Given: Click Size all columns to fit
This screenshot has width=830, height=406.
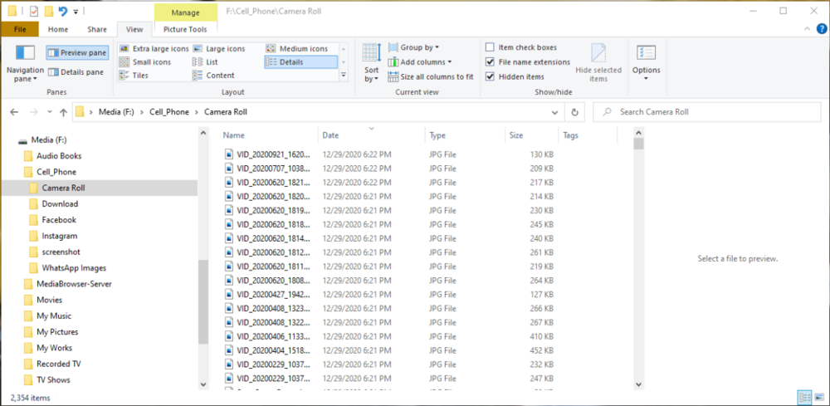Looking at the screenshot, I should point(430,76).
